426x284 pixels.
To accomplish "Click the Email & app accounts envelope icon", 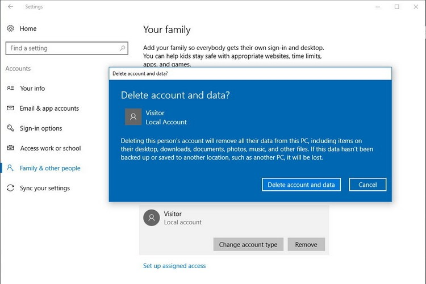I will click(x=10, y=108).
